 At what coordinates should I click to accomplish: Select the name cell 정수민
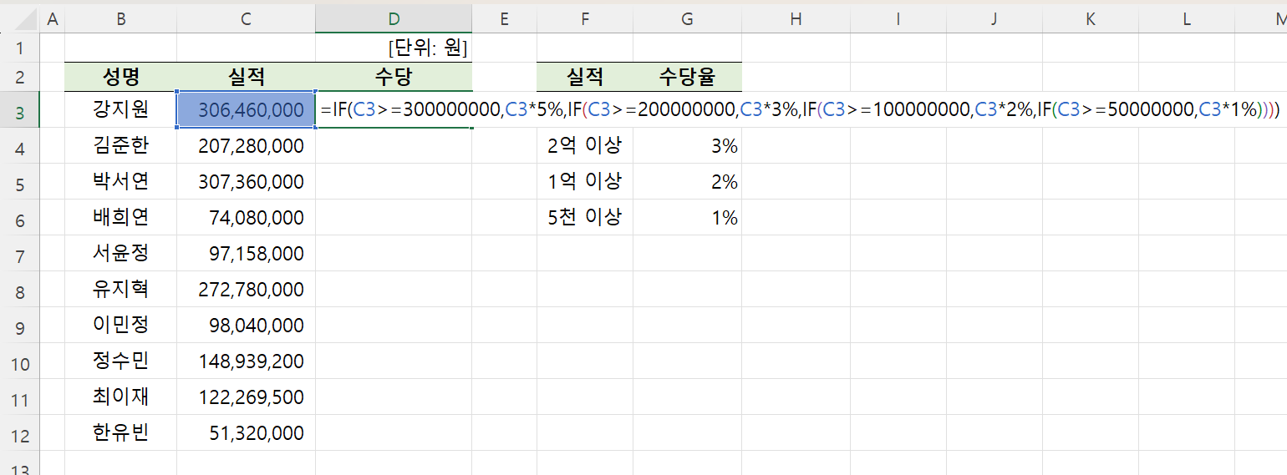pos(121,361)
